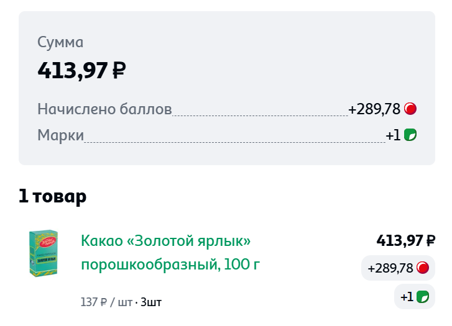Select the «Марки» label in the summary
The image size is (452, 326).
[x=60, y=135]
